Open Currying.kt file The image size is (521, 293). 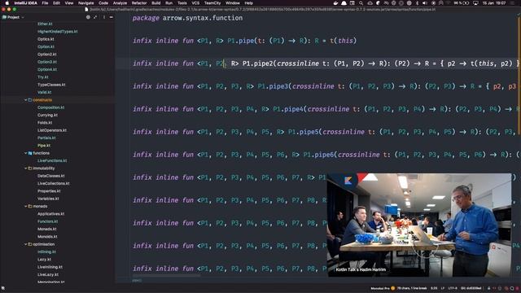[x=47, y=116]
